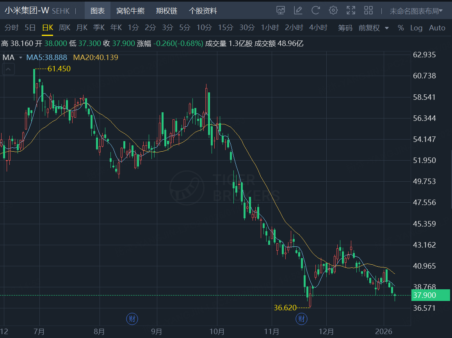Screen dimensions: 452x338
Task: Select the 周K timeframe
Action: pyautogui.click(x=64, y=28)
